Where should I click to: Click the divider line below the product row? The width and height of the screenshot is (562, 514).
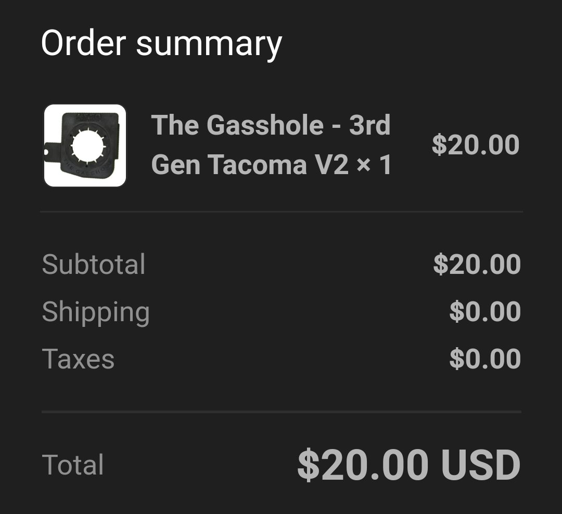click(x=282, y=212)
